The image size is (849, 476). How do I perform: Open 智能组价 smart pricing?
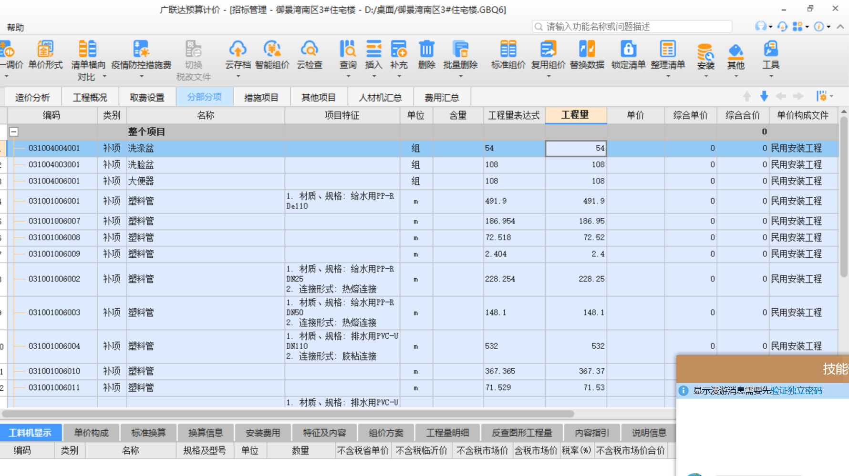[x=272, y=55]
